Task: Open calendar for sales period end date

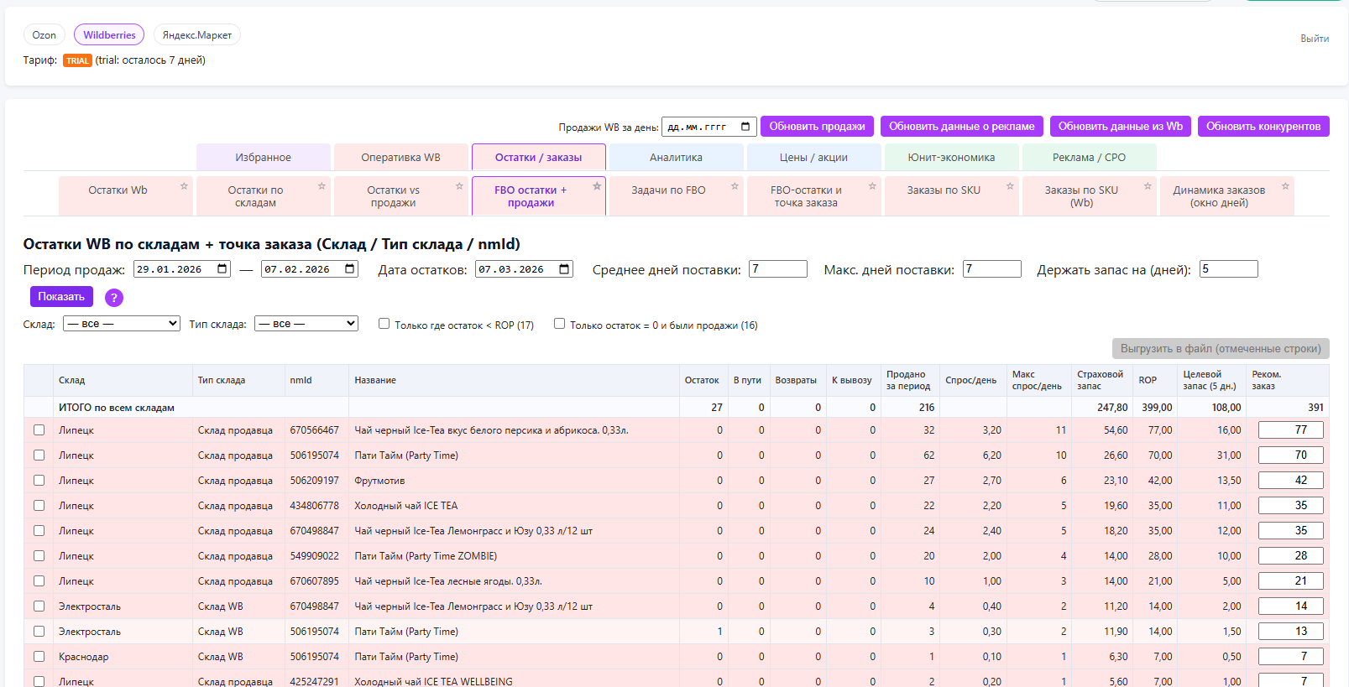Action: pyautogui.click(x=350, y=269)
